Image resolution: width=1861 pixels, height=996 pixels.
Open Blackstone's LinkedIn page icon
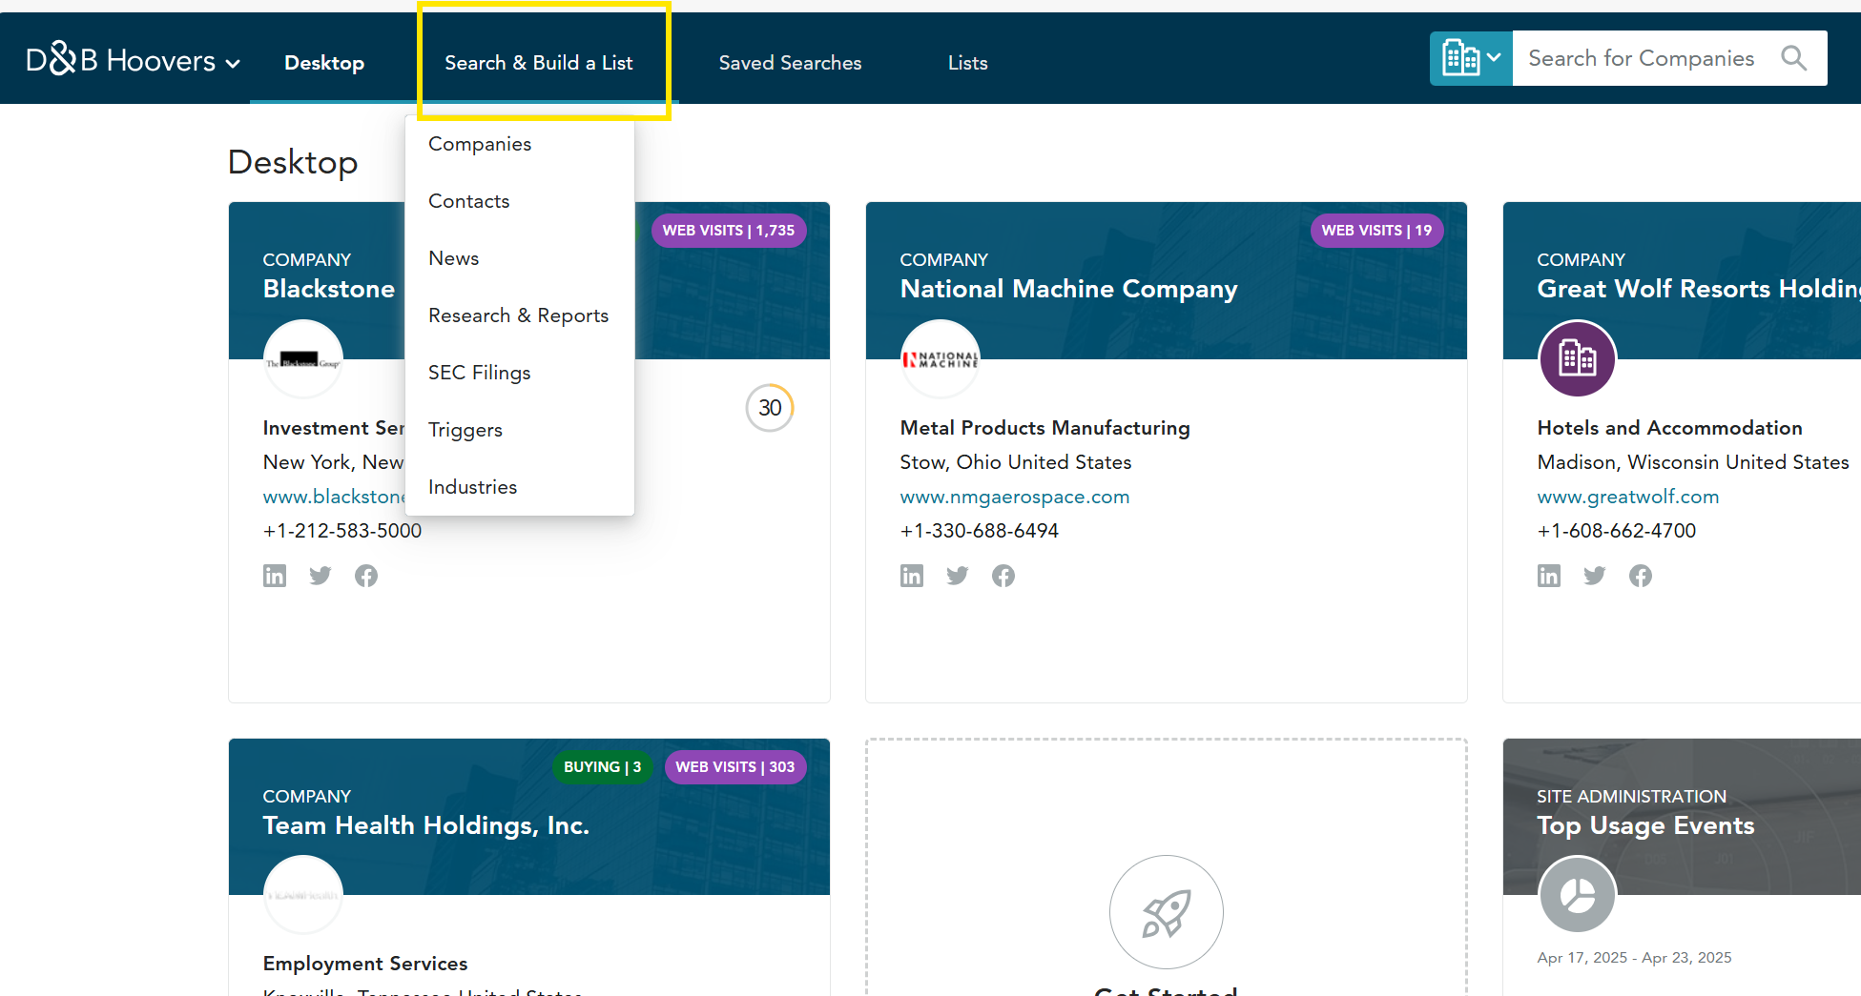pos(275,576)
